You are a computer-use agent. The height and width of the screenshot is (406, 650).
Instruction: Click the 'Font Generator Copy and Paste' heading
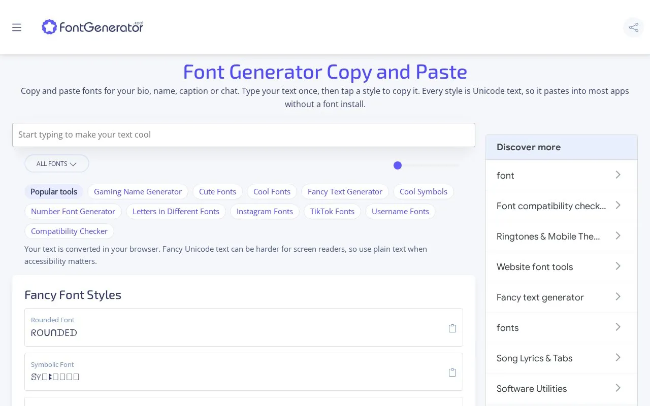[325, 72]
